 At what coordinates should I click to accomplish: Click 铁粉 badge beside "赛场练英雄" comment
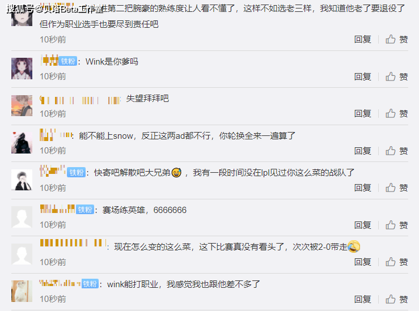pyautogui.click(x=85, y=210)
